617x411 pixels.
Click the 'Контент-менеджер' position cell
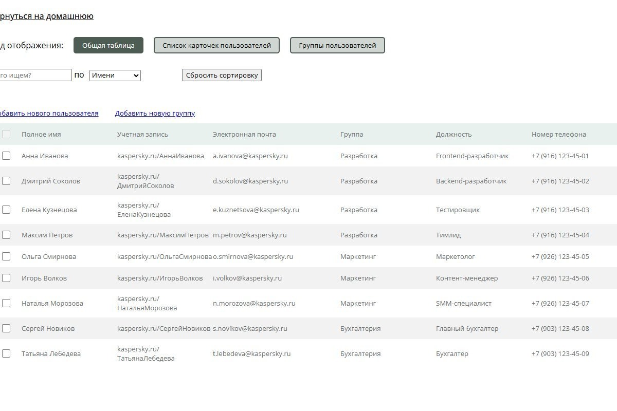(467, 278)
